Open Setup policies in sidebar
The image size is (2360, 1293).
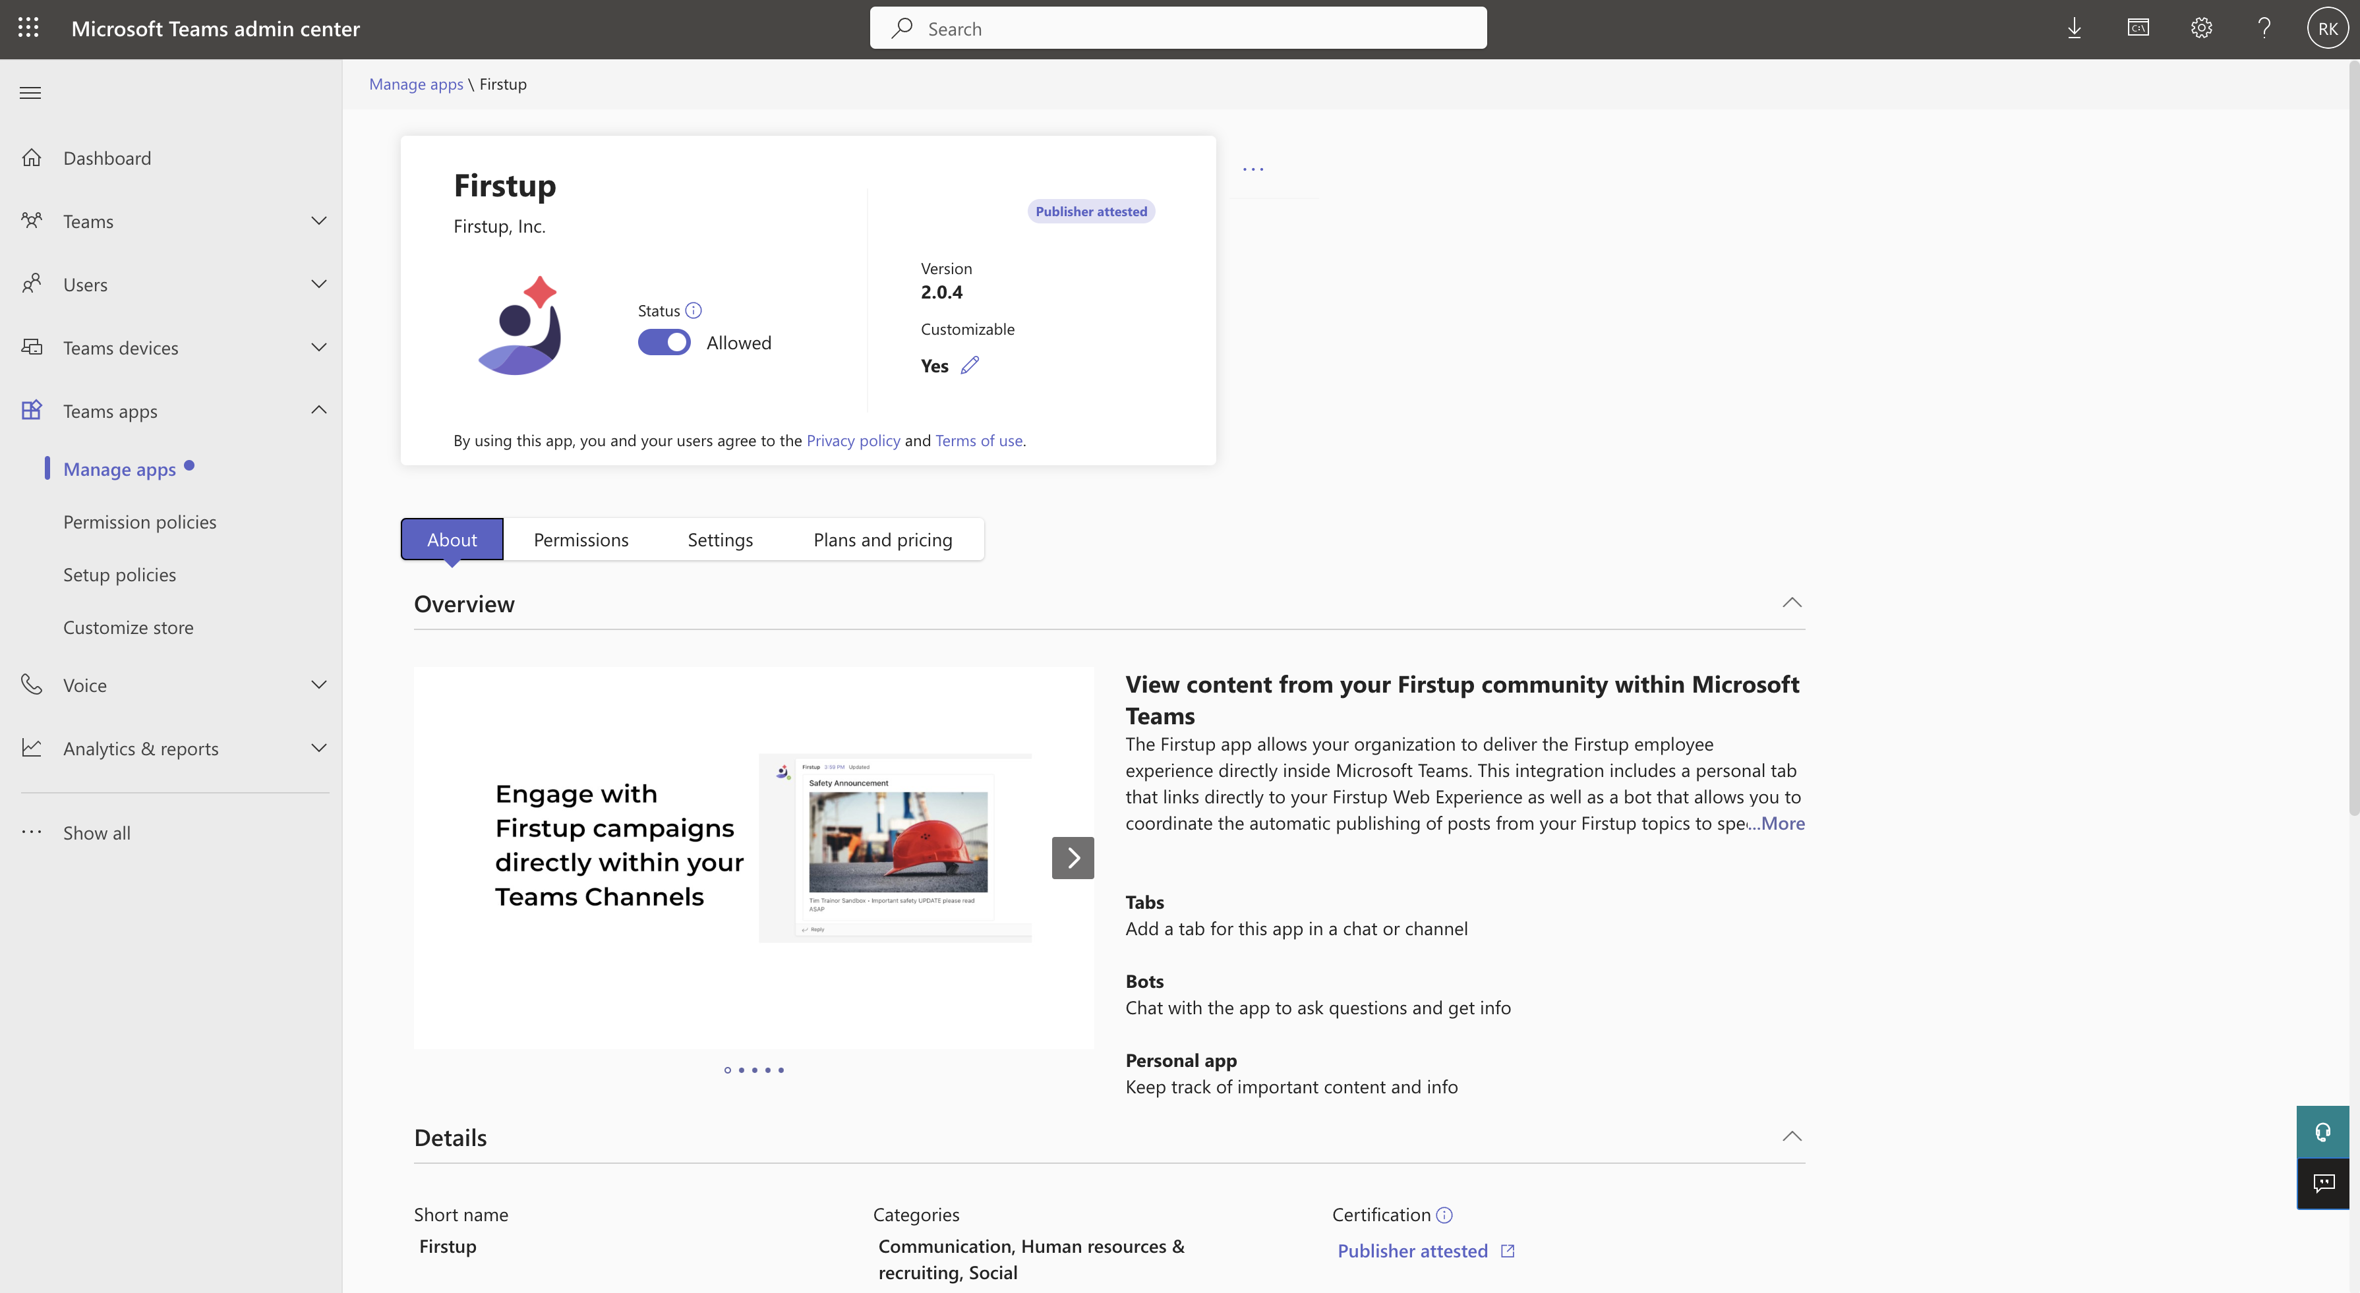[x=120, y=575]
